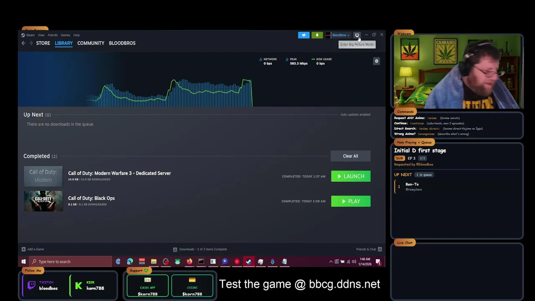Open Microsoft Edge from the taskbar
Screen dimensions: 535x301
tap(130, 262)
